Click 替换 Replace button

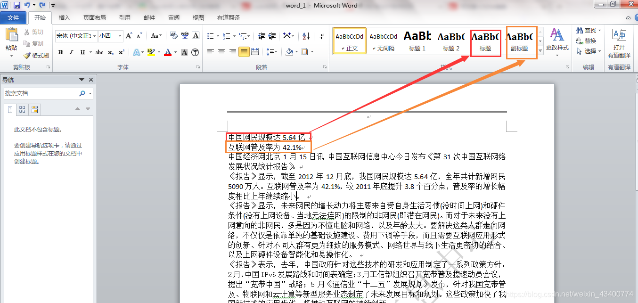click(586, 41)
